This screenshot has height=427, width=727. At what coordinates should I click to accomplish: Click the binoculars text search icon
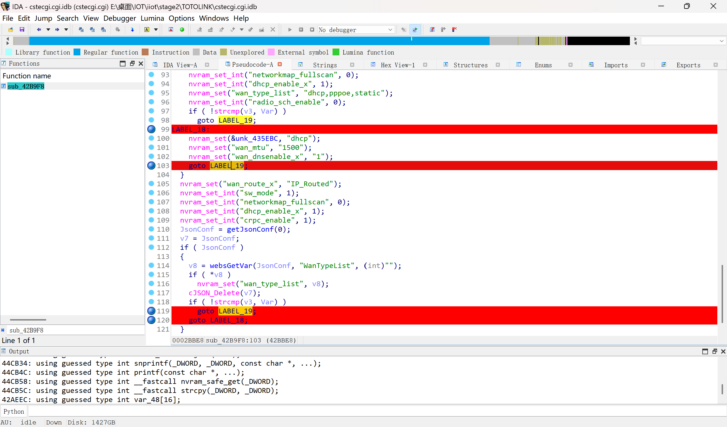[x=92, y=30]
